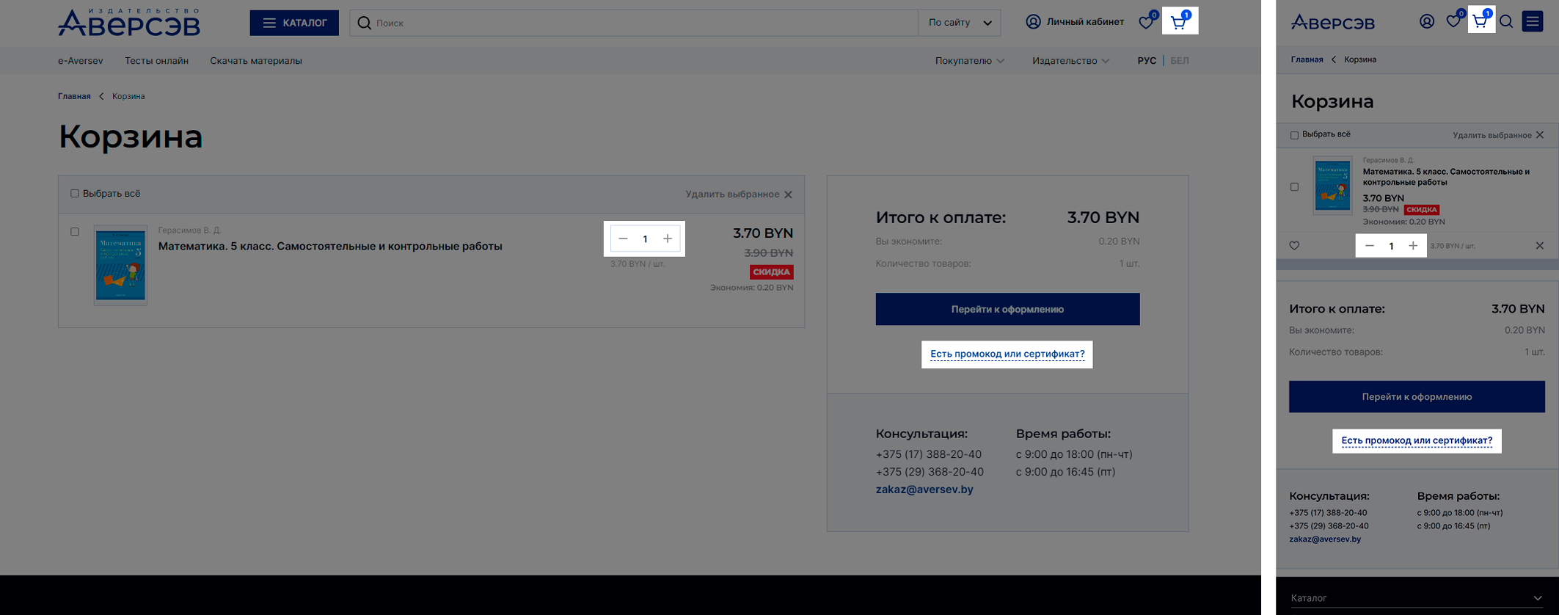Open the 'Скачать материалы' menu item

[x=256, y=61]
